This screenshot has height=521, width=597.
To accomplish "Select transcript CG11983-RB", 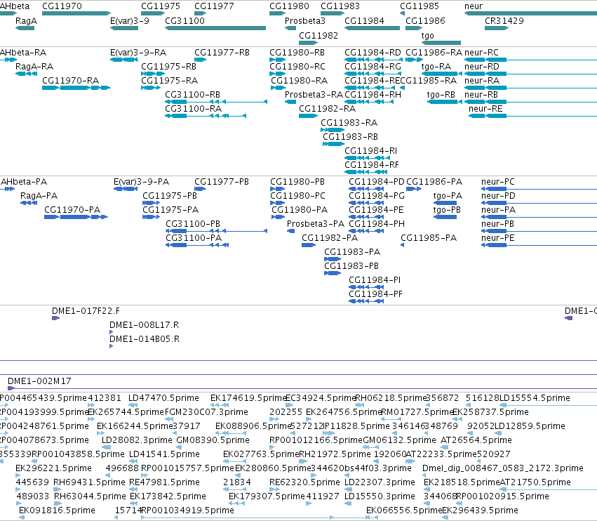I will pos(333,144).
